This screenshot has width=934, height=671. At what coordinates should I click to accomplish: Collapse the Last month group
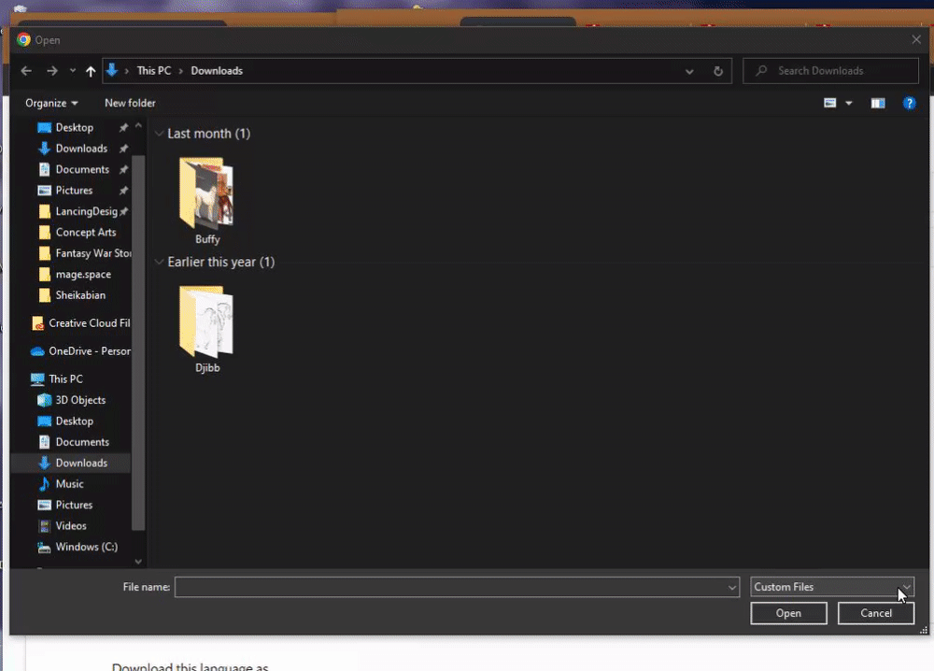(x=159, y=134)
